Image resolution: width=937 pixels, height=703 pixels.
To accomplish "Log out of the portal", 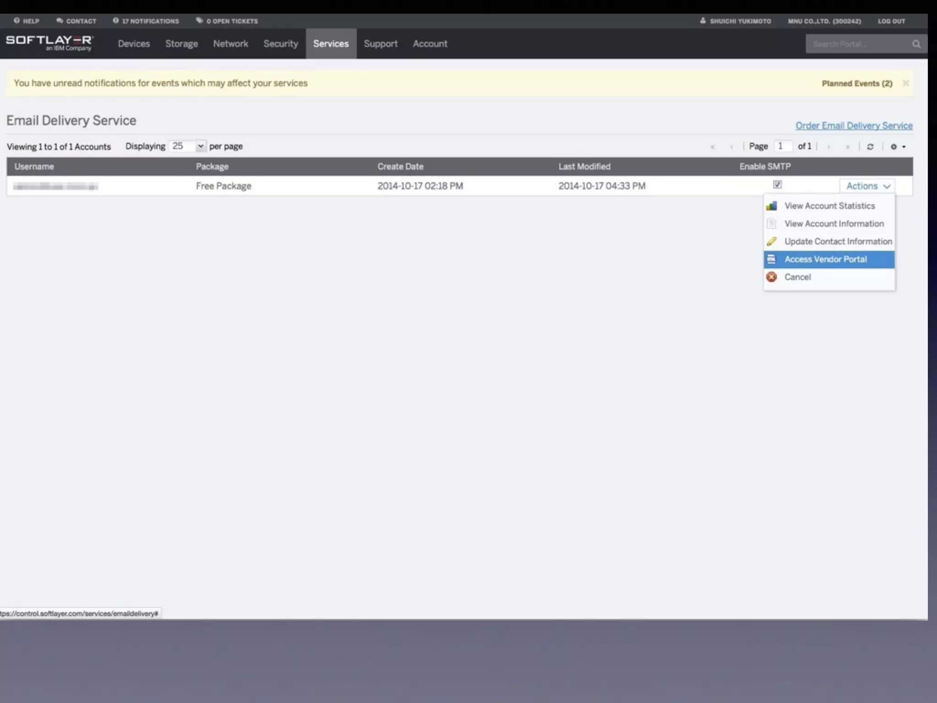I will coord(891,21).
